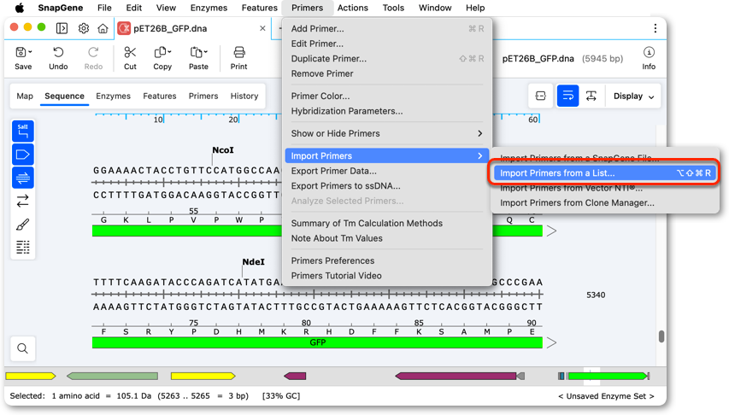Image resolution: width=729 pixels, height=415 pixels.
Task: Open the SnapGene app menu
Action: [61, 8]
